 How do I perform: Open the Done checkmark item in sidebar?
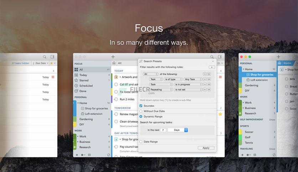point(76,91)
